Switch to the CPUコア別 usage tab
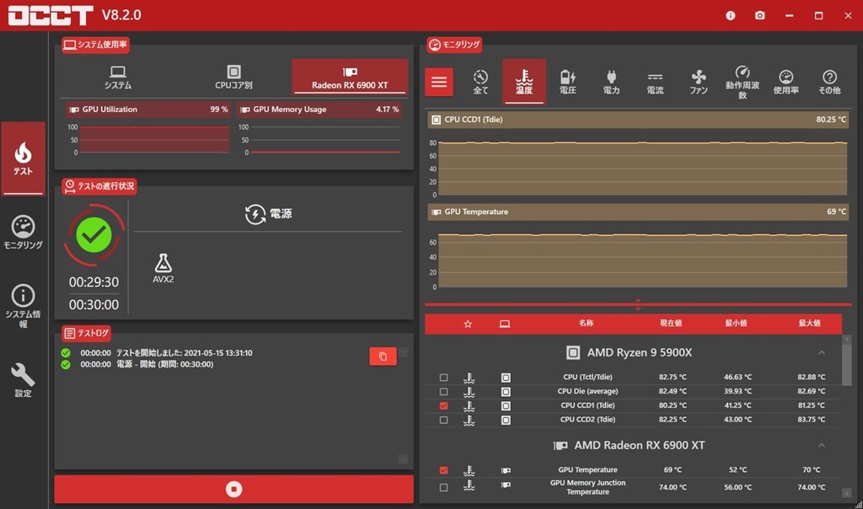Viewport: 863px width, 509px height. pyautogui.click(x=233, y=78)
